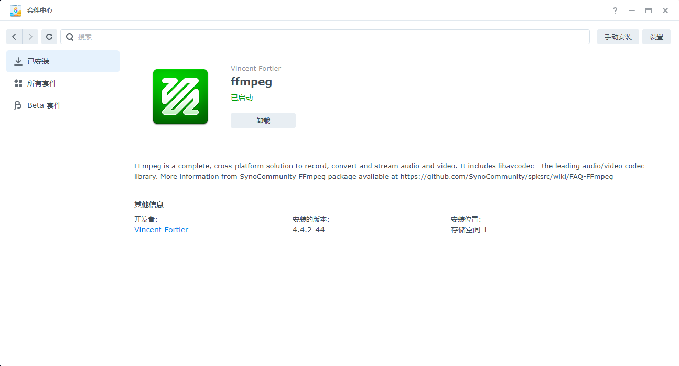Open help with the question mark icon
The height and width of the screenshot is (366, 679).
pyautogui.click(x=615, y=10)
